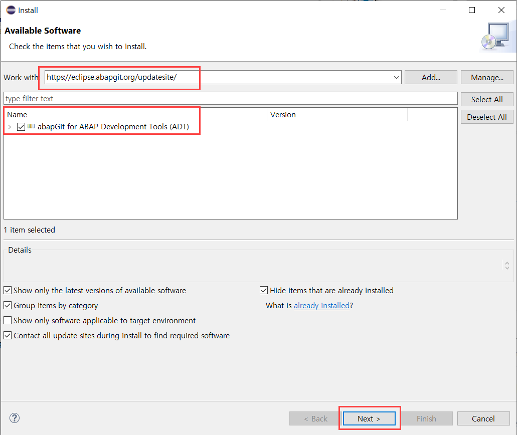The height and width of the screenshot is (435, 517).
Task: Click the help question mark icon
Action: (15, 418)
